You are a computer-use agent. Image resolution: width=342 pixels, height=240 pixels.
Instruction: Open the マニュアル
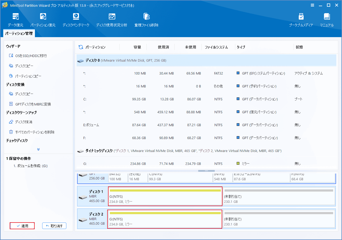(x=327, y=20)
